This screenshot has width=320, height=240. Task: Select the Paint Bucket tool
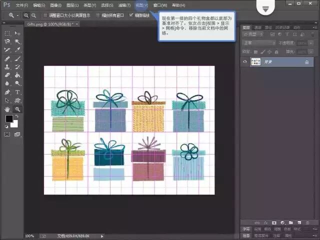click(17, 75)
